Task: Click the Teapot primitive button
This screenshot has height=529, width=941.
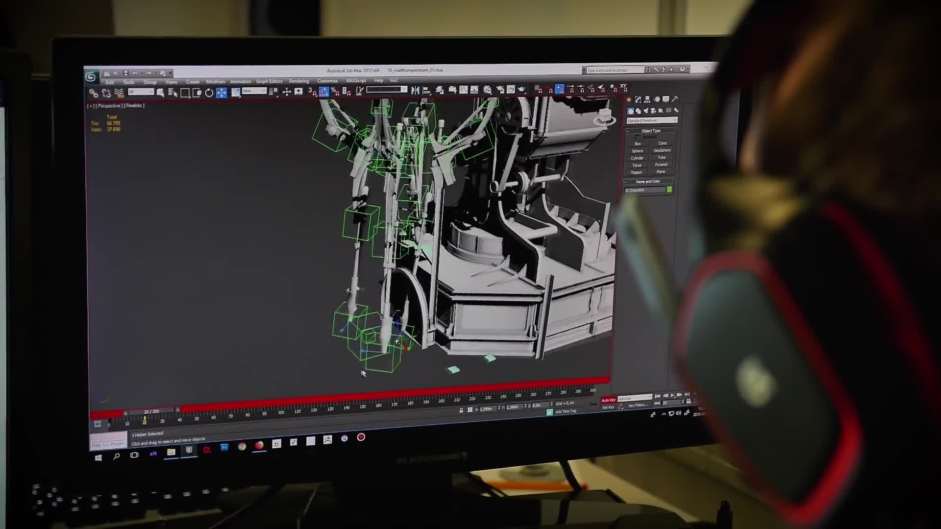Action: point(636,172)
